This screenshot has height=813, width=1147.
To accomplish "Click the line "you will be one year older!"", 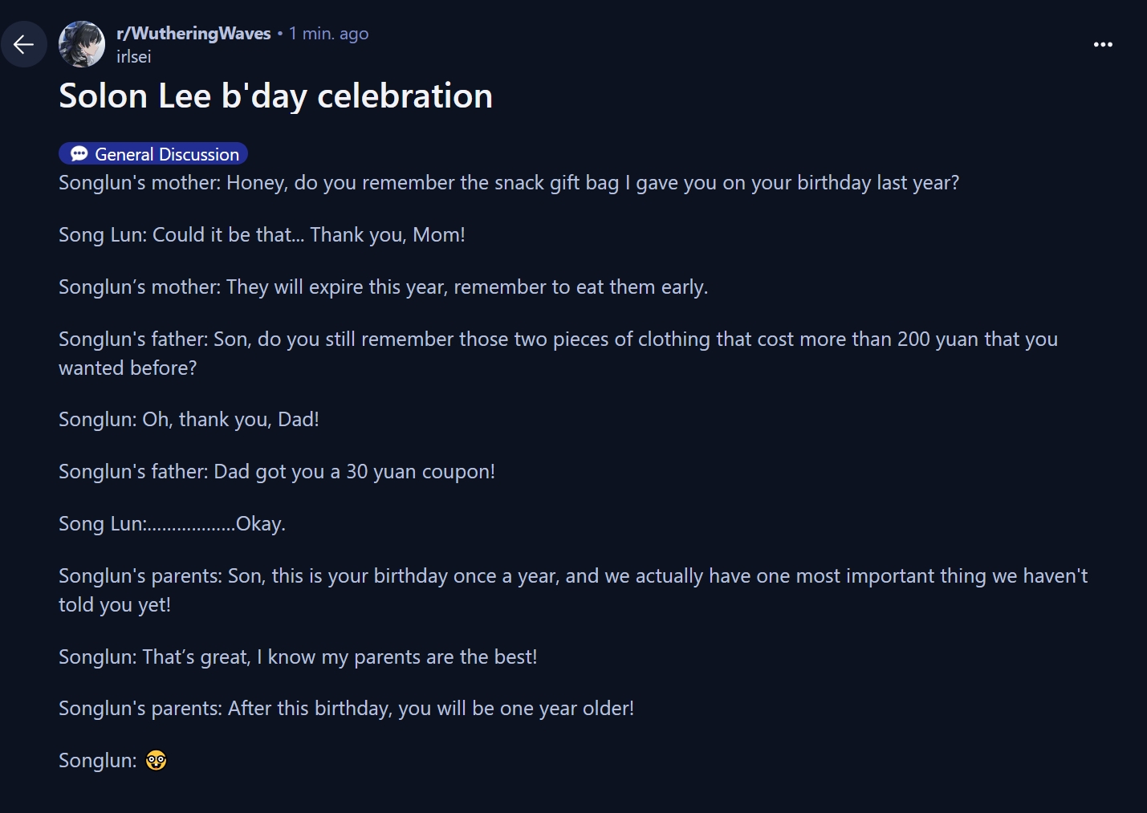I will coord(346,709).
